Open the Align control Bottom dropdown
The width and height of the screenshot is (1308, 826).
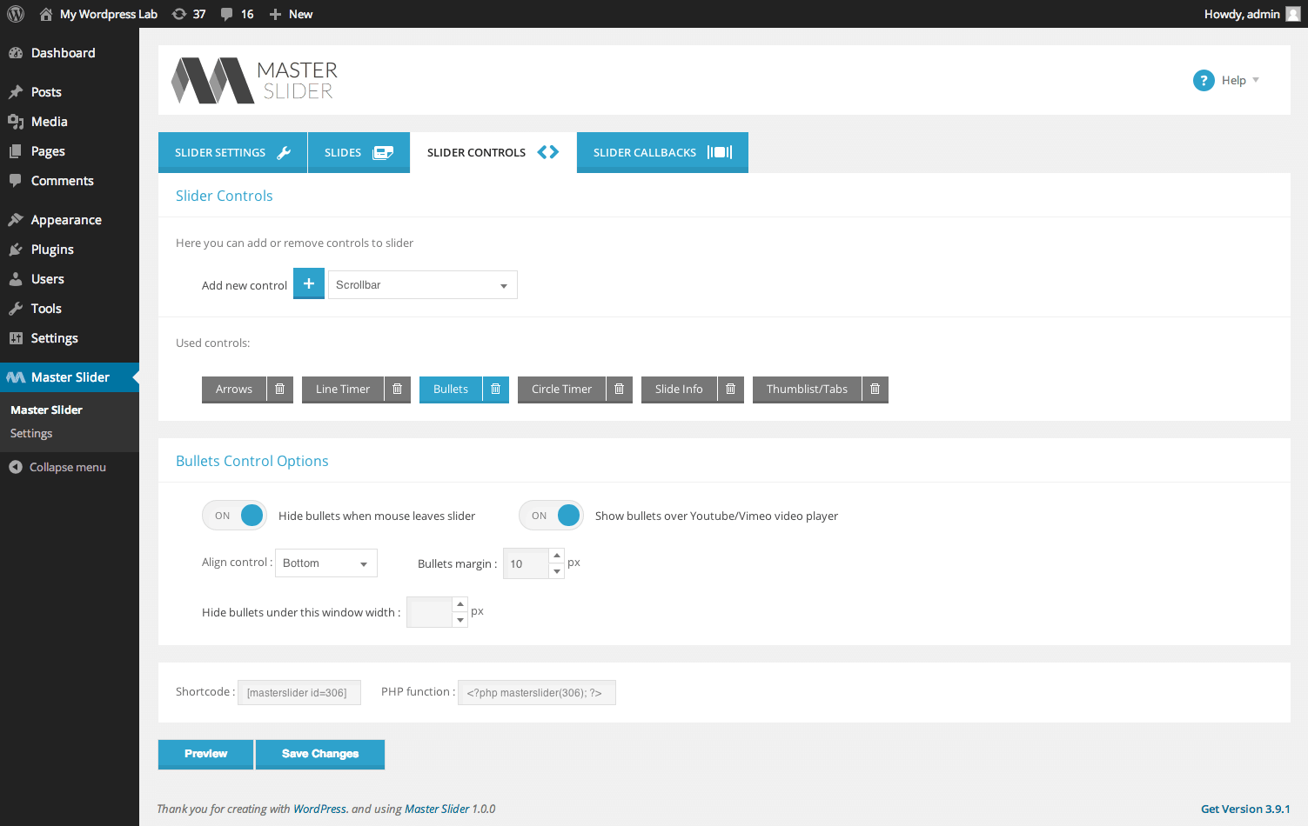326,563
